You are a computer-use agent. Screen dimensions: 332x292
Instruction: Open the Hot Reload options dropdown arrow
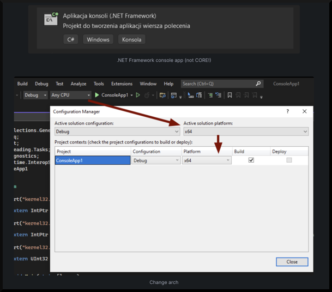pos(153,95)
